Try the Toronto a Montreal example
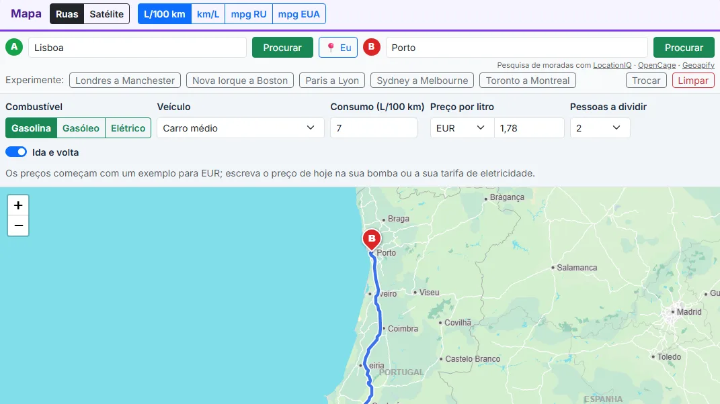Screen dimensions: 720x404 pos(528,81)
